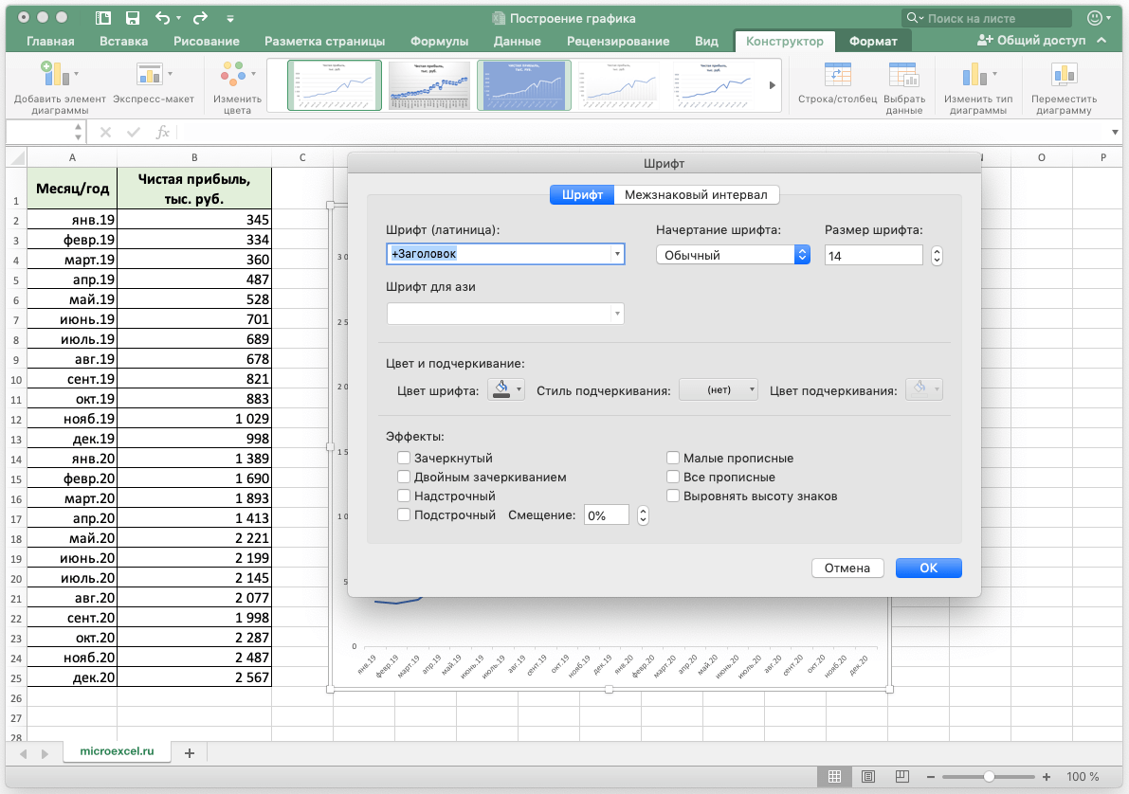Open the Данные ribbon tab
Image resolution: width=1129 pixels, height=794 pixels.
tap(517, 41)
